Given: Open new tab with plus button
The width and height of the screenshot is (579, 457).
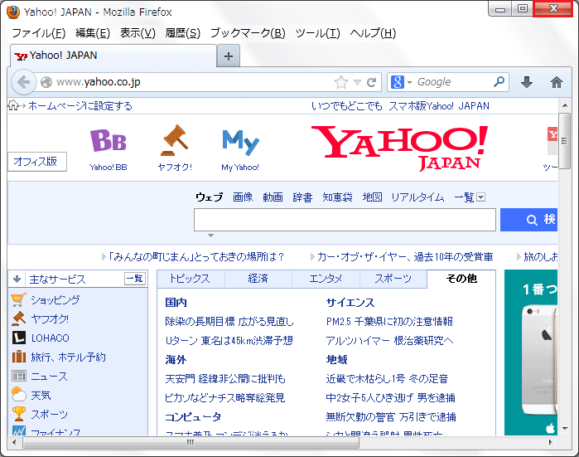Looking at the screenshot, I should click(229, 56).
